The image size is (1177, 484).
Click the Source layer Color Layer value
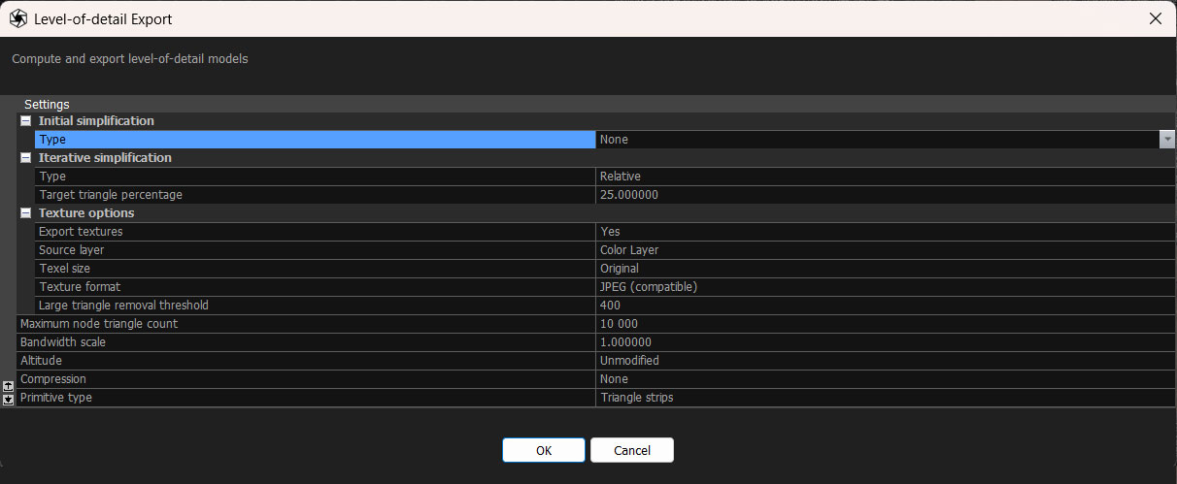coord(884,250)
